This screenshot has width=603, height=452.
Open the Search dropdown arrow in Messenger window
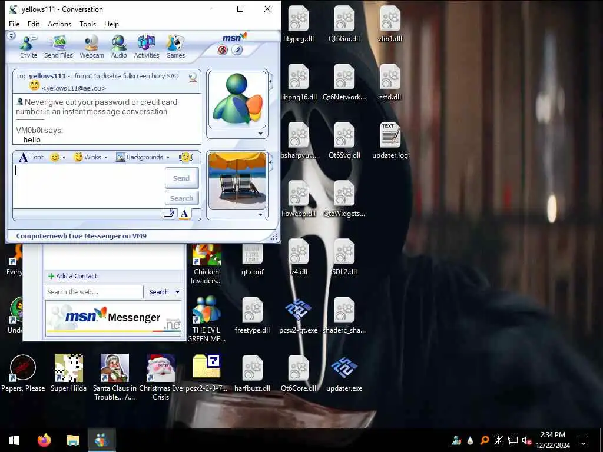tap(177, 292)
